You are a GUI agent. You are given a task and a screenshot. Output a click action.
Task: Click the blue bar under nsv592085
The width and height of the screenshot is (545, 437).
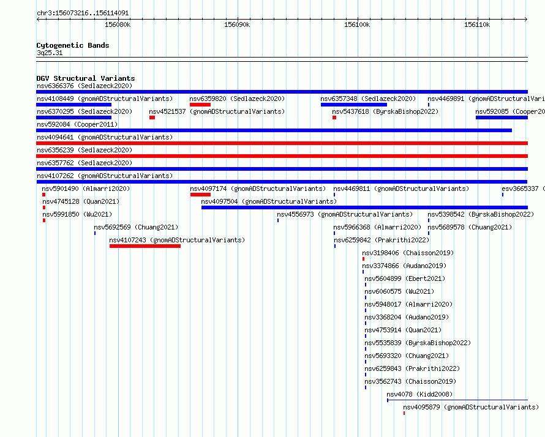502,118
